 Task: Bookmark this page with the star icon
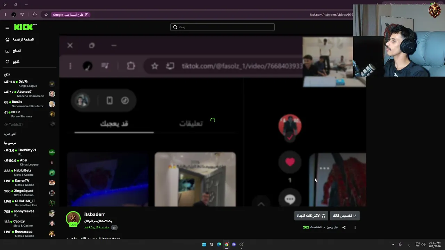[x=46, y=15]
